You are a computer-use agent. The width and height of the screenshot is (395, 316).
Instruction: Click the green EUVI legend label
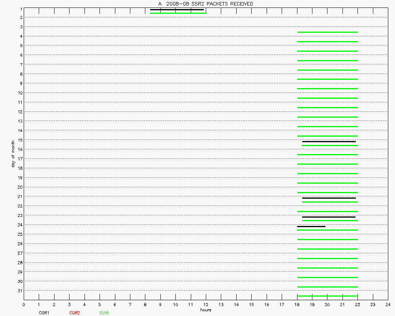104,313
